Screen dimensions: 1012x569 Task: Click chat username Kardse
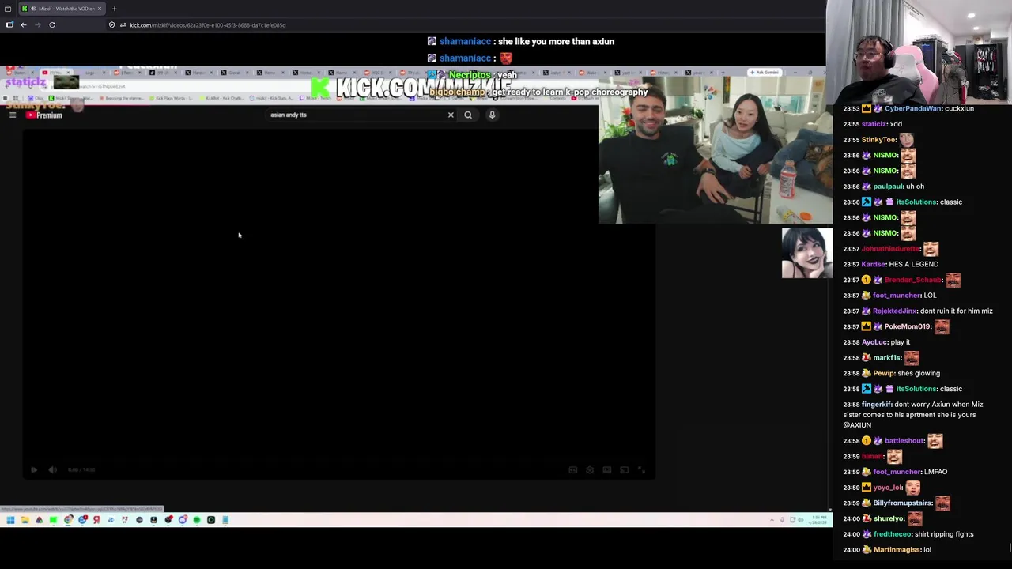click(874, 264)
